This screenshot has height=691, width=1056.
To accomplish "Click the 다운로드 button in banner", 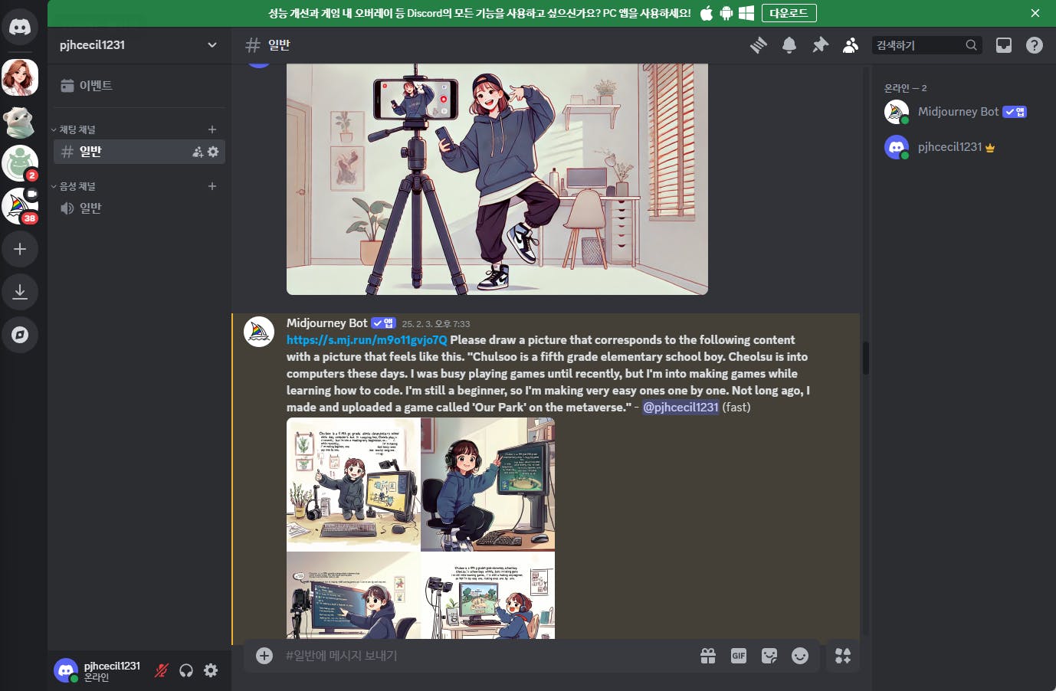I will pyautogui.click(x=789, y=13).
